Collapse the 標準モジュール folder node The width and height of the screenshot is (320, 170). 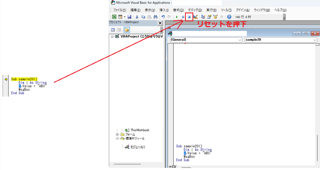[117, 139]
